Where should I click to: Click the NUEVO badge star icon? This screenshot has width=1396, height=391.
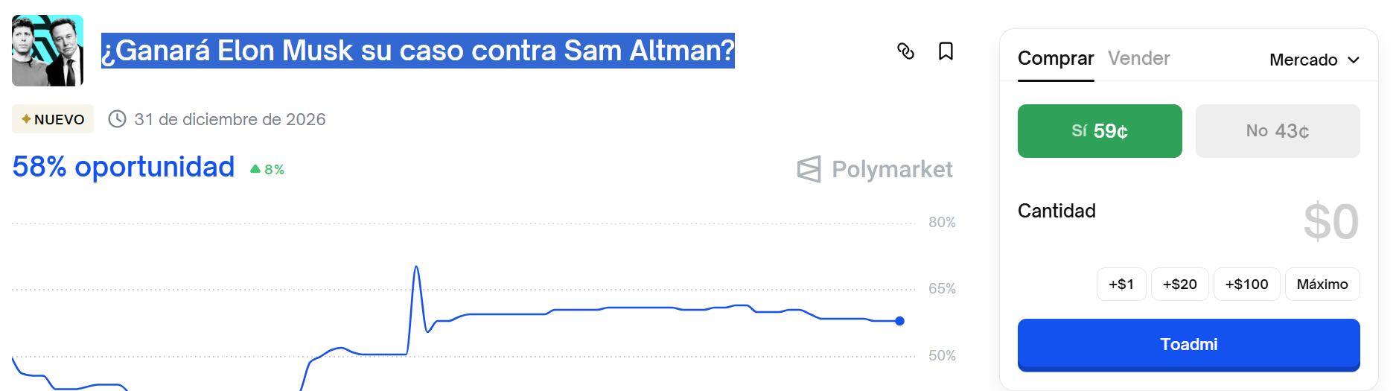[x=26, y=119]
